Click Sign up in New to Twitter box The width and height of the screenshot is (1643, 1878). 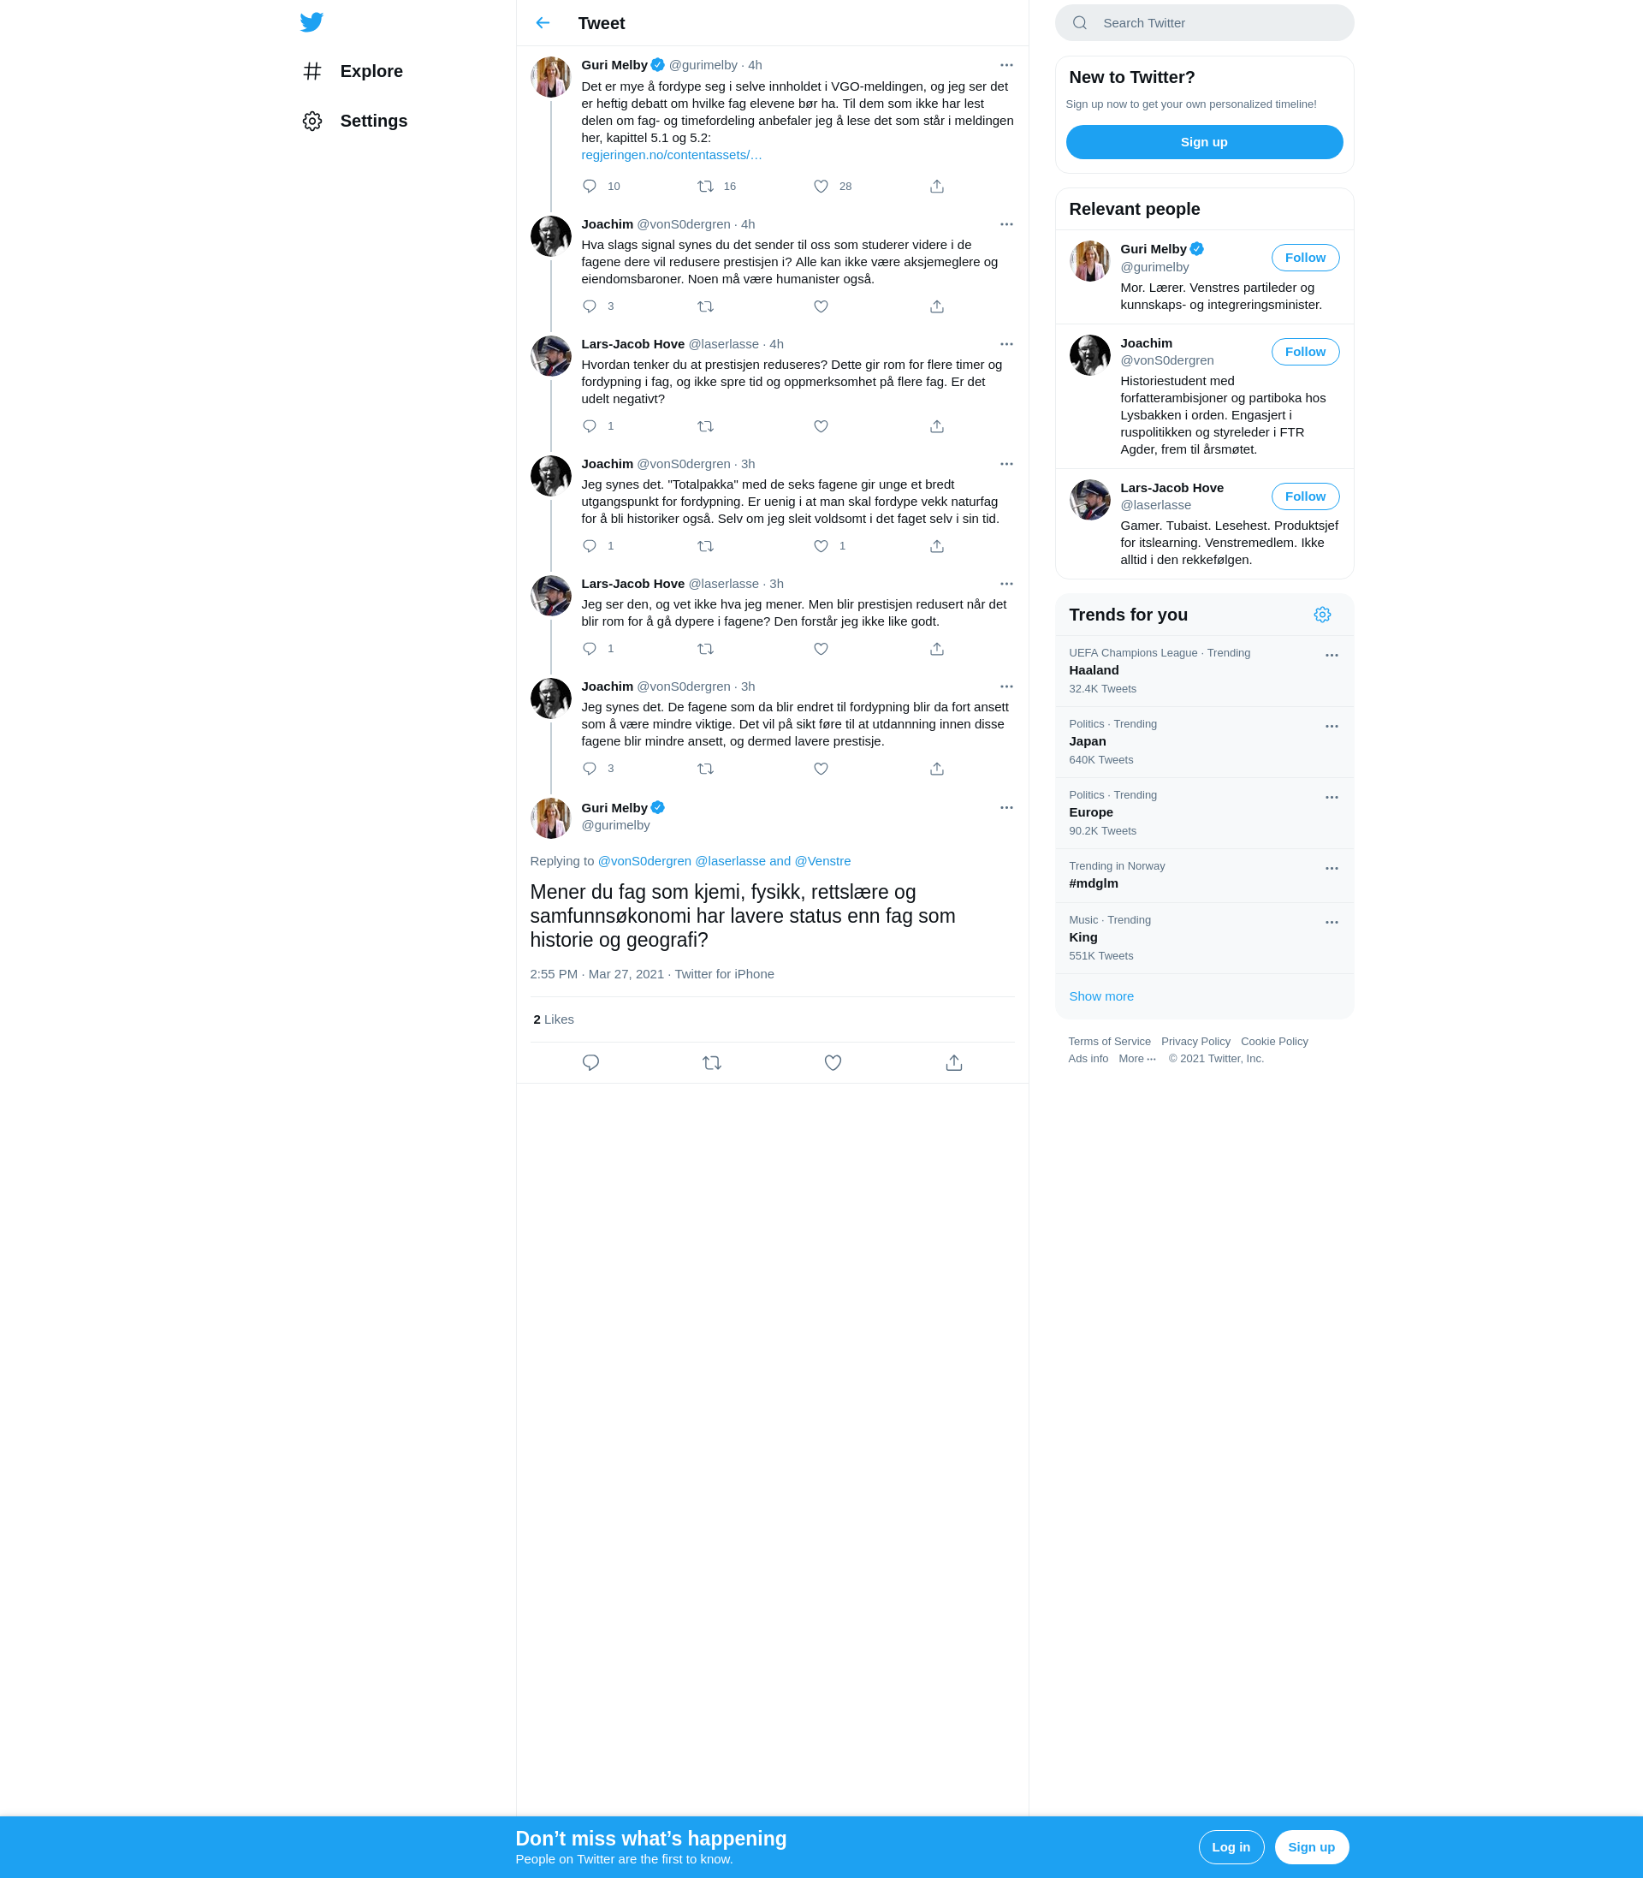point(1204,142)
